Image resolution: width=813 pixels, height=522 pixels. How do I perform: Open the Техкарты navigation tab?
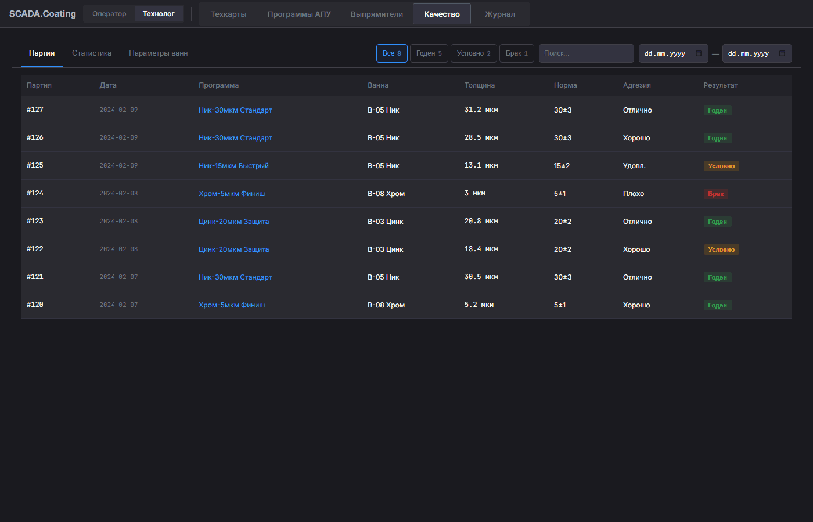pos(228,14)
